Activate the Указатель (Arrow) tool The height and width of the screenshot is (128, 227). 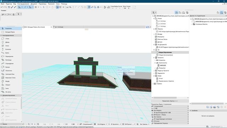click(11, 28)
